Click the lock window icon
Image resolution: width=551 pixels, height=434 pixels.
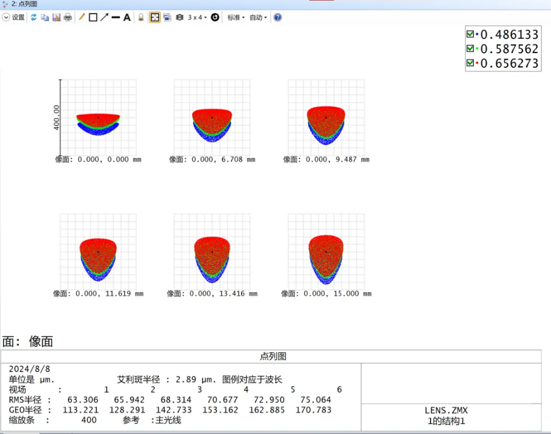pyautogui.click(x=141, y=18)
